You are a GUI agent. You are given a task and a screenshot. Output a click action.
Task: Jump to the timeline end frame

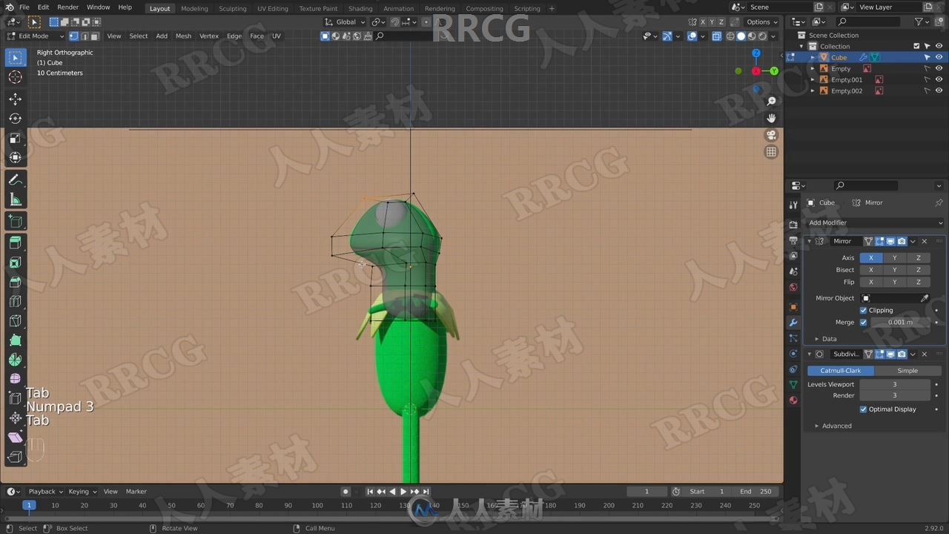(x=426, y=491)
